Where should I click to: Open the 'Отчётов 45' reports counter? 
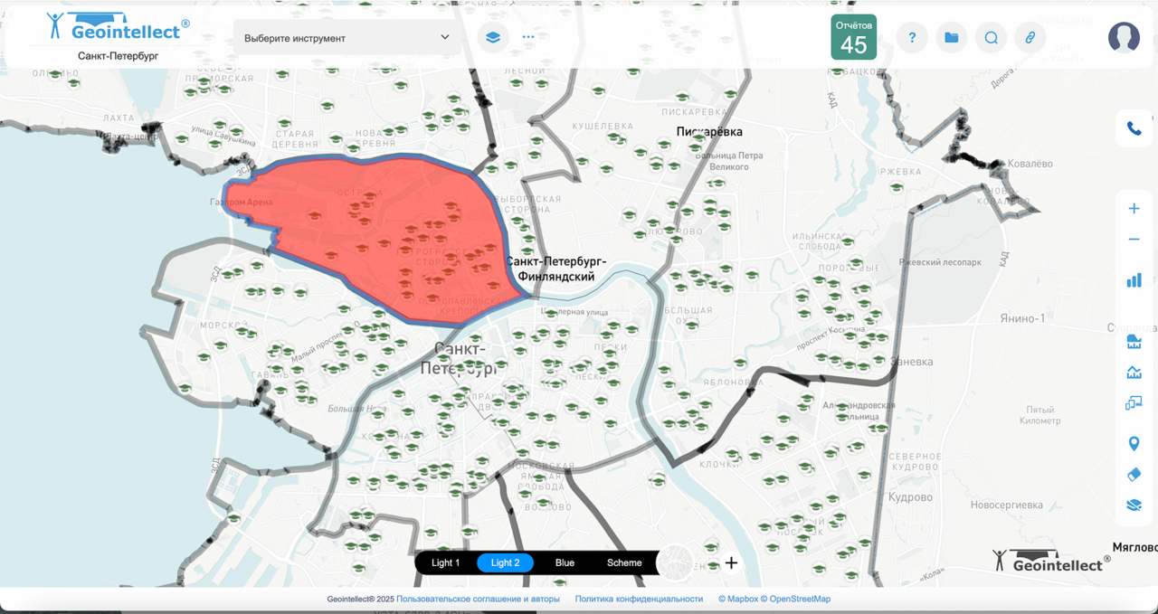[853, 38]
